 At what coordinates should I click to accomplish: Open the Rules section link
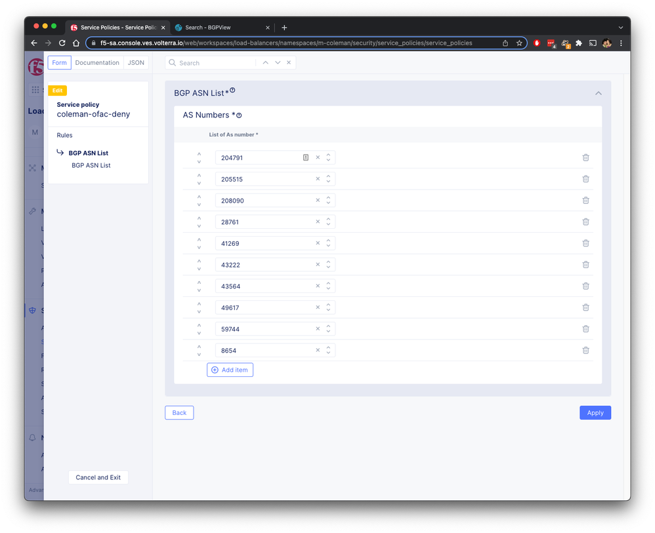64,135
